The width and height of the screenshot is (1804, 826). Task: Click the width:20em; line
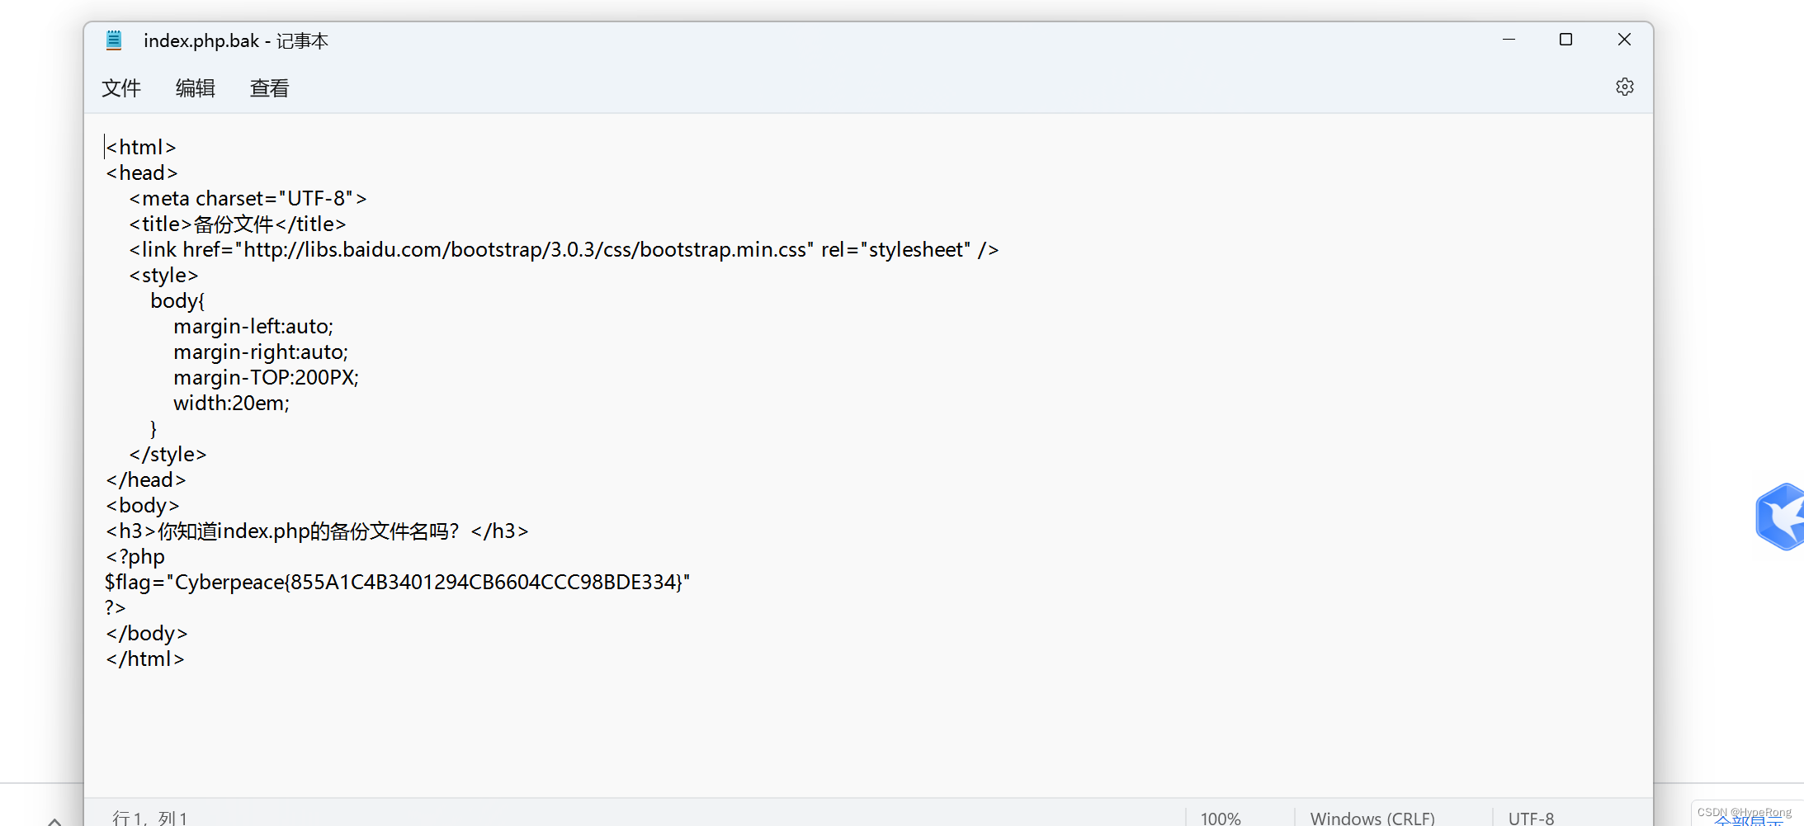(231, 403)
